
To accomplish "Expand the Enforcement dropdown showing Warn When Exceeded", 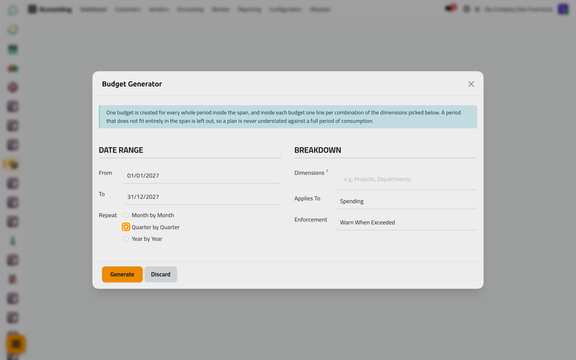I will 406,223.
